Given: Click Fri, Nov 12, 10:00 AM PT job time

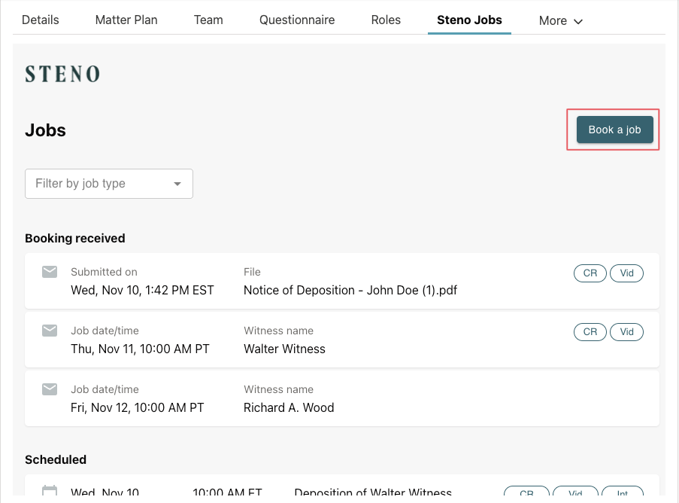Looking at the screenshot, I should pyautogui.click(x=138, y=407).
